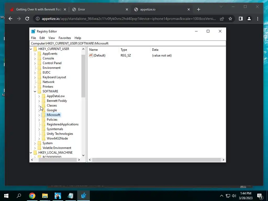The height and width of the screenshot is (201, 268).
Task: Select the RegisteredApplications key
Action: (63, 124)
